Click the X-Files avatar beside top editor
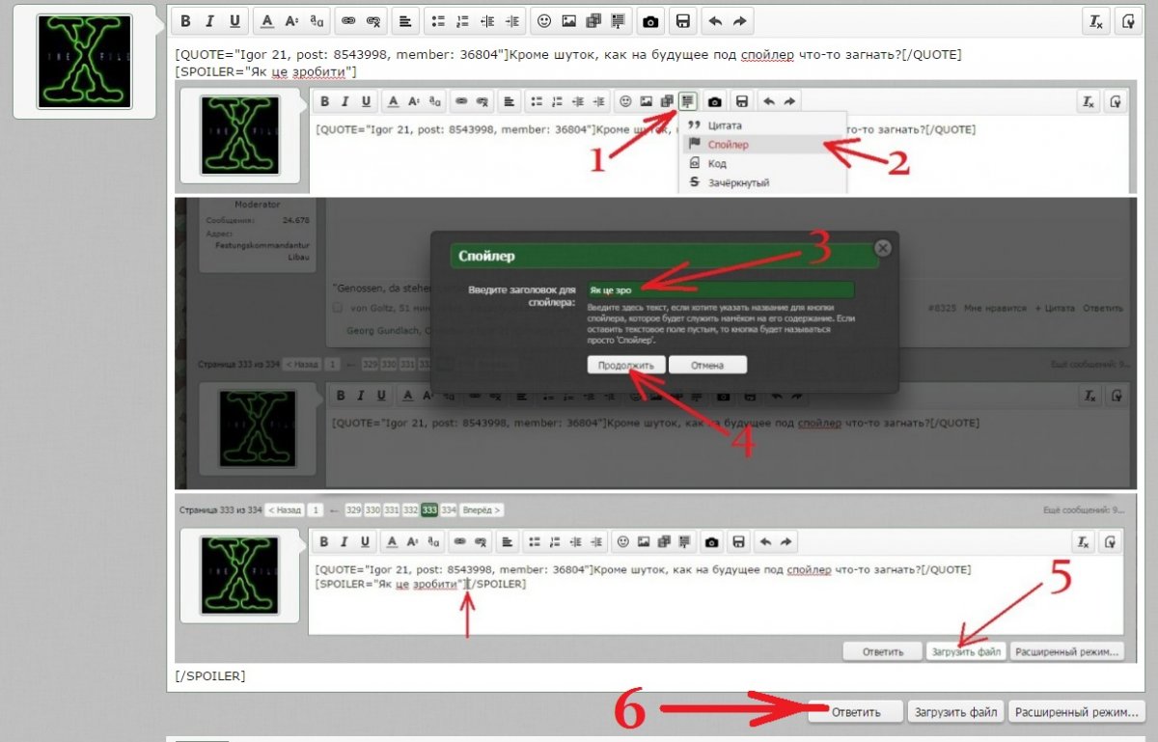Viewport: 1158px width, 742px height. click(84, 62)
